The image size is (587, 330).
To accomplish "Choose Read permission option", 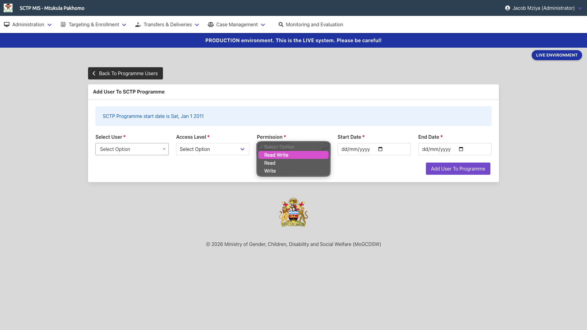I will tap(293, 163).
